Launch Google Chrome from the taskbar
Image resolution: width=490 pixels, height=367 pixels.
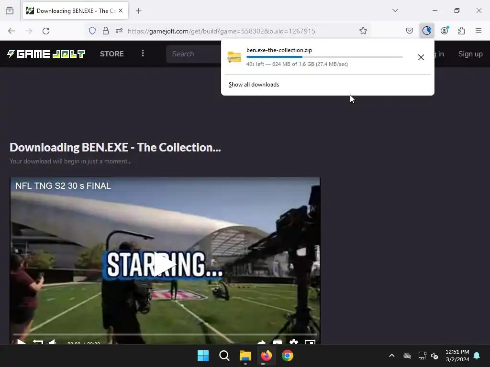pyautogui.click(x=288, y=356)
